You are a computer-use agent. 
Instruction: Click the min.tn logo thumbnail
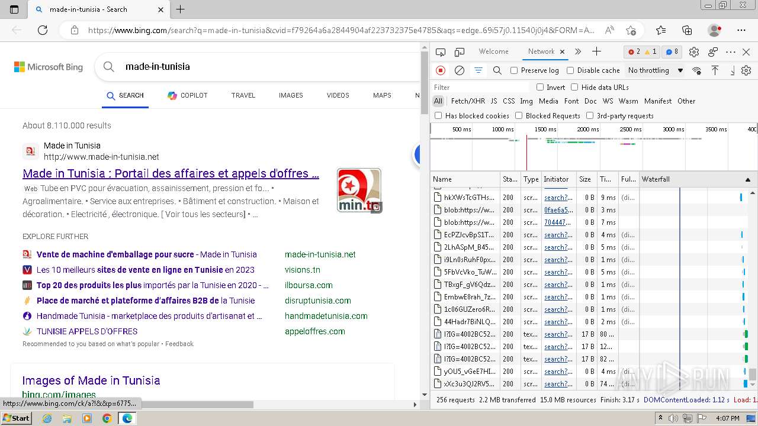pyautogui.click(x=359, y=191)
